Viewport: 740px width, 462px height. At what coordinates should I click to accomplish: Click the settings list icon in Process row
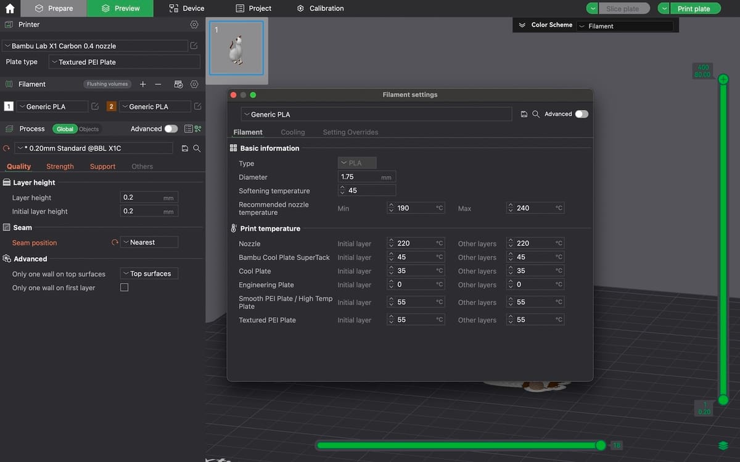(x=188, y=129)
